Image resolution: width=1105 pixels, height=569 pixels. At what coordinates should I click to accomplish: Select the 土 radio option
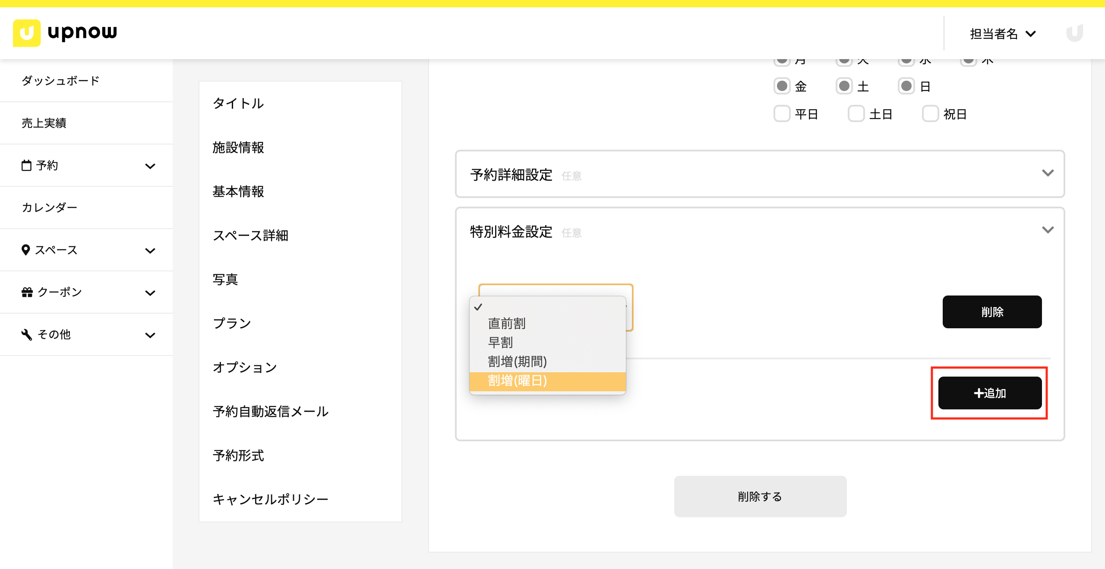[844, 86]
